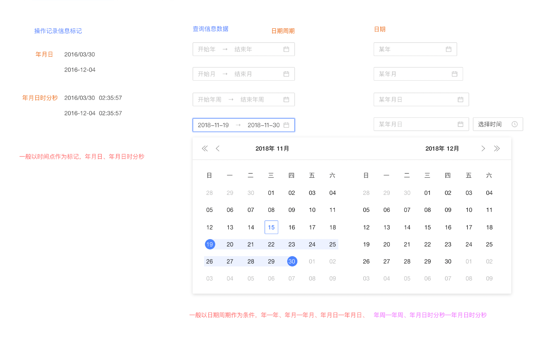Click the 2018-11-19 start date input
This screenshot has width=552, height=345.
pos(213,125)
